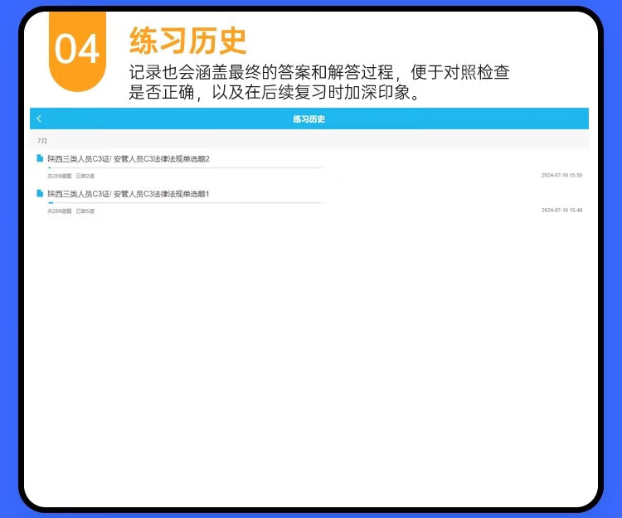Click empty area below the history list
The height and width of the screenshot is (518, 622).
point(309,348)
